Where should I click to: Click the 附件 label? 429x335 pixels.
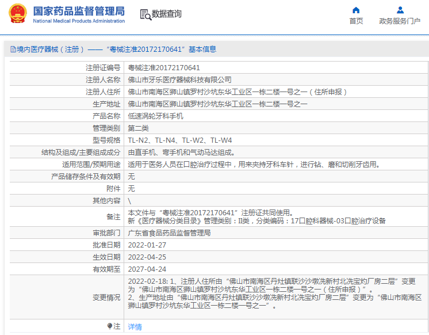(113, 188)
